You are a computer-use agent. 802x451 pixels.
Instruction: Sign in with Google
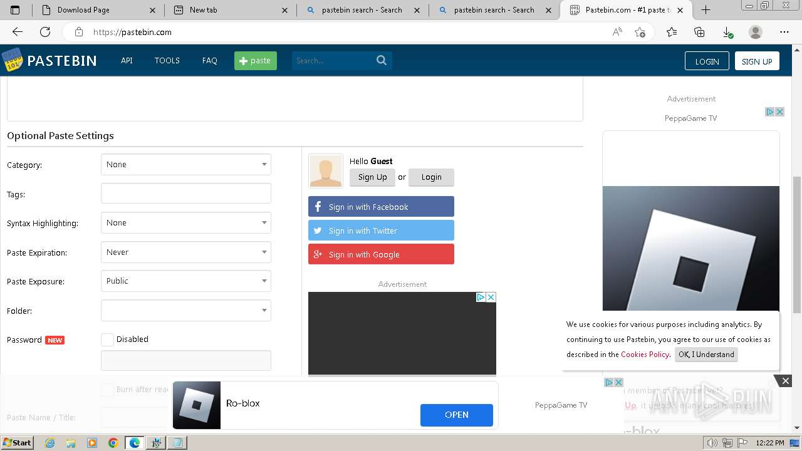click(x=381, y=254)
